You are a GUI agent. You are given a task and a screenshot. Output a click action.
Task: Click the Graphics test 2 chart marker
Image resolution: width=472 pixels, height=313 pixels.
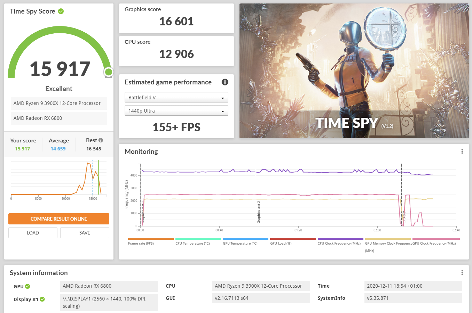[x=259, y=212]
